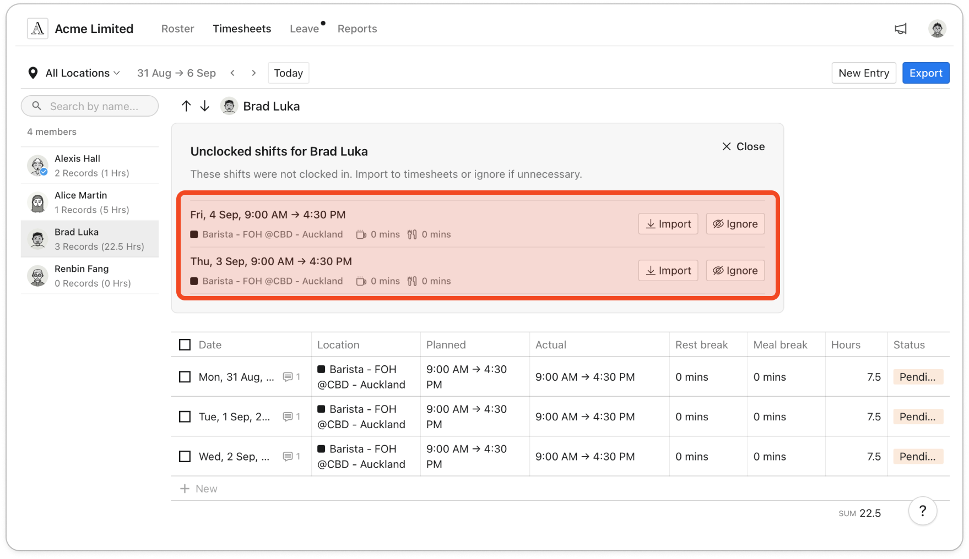Jump to previous member with up arrow

(186, 106)
